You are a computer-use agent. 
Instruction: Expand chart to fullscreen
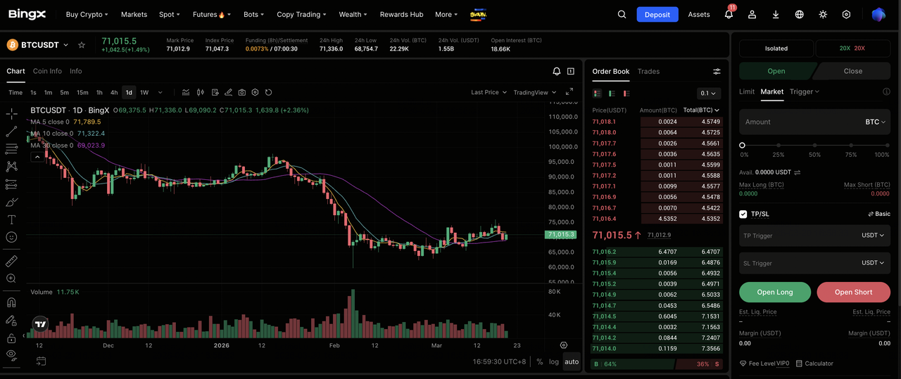point(569,92)
